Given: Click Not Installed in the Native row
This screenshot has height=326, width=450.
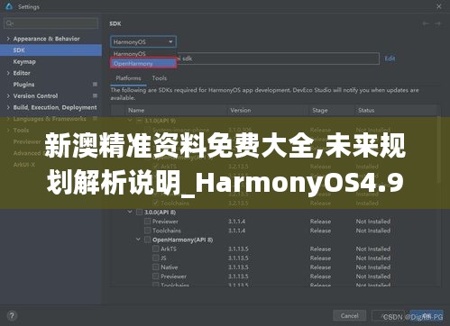Looking at the screenshot, I should point(373,267).
